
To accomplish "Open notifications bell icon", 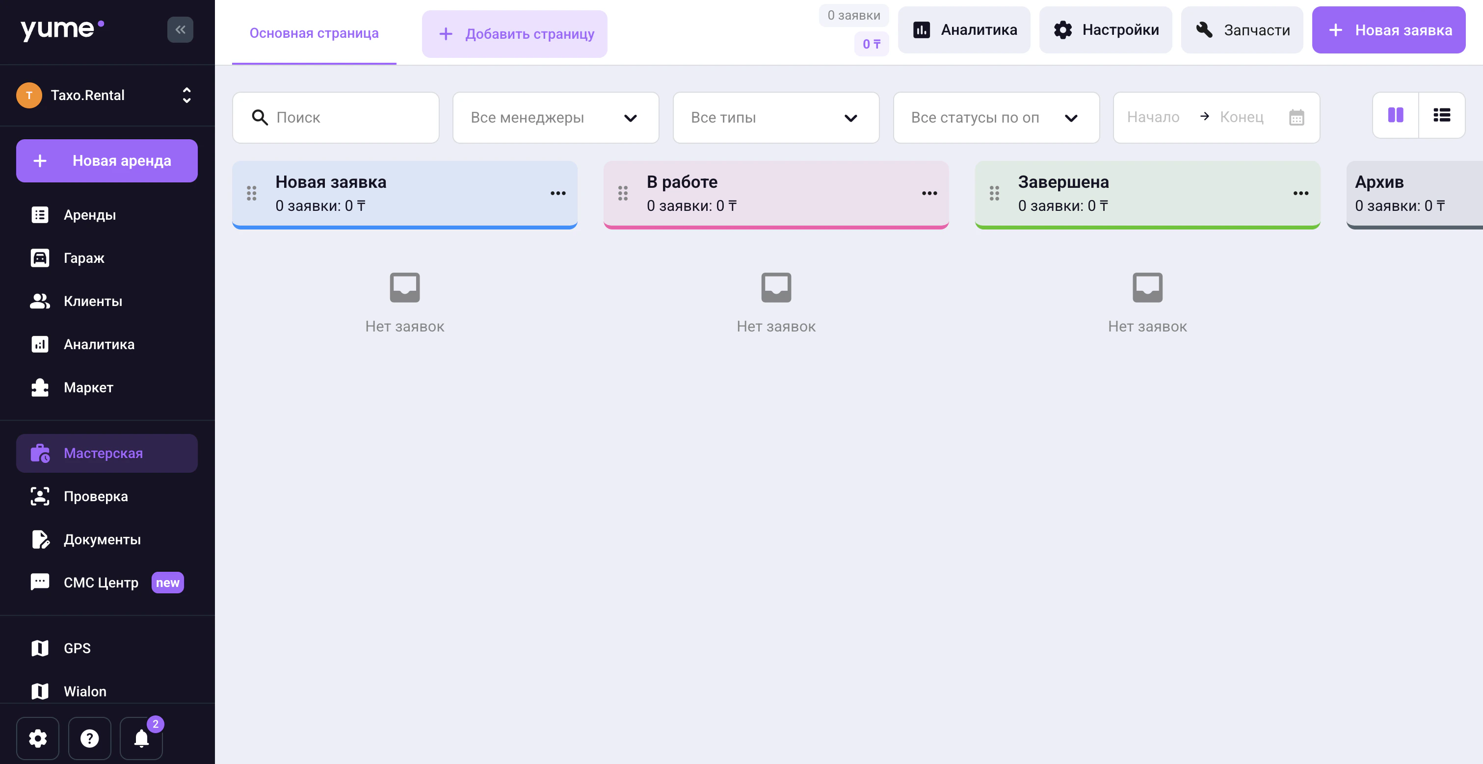I will (x=141, y=738).
